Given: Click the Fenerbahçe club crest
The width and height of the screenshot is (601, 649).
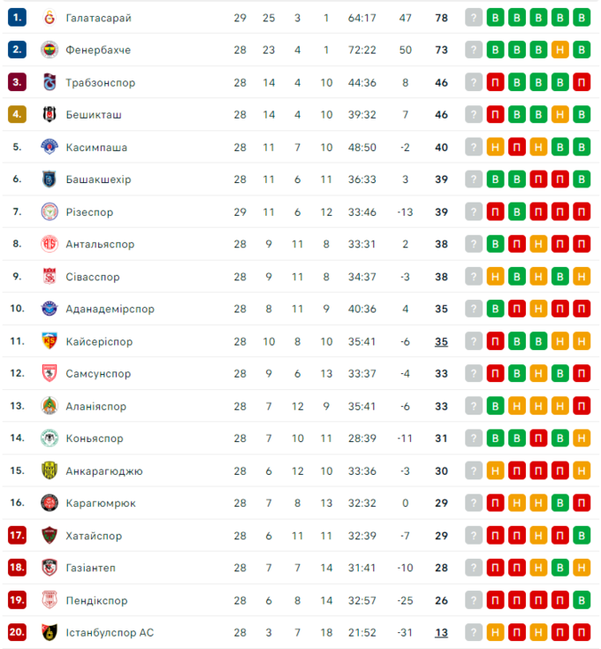Looking at the screenshot, I should click(49, 50).
